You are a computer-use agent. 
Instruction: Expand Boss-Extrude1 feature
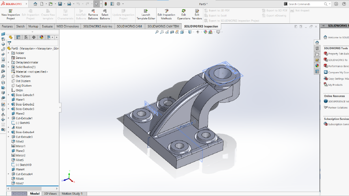pyautogui.click(x=9, y=95)
